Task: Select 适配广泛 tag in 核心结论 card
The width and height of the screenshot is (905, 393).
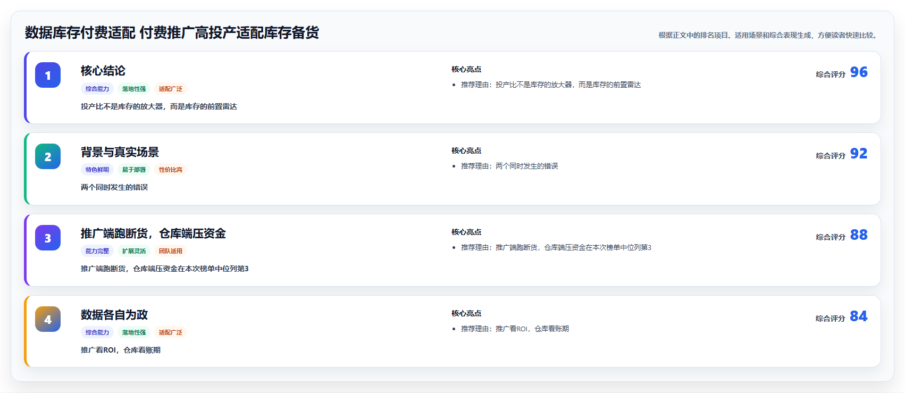Action: 171,89
